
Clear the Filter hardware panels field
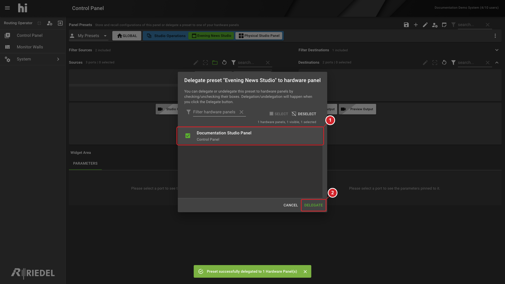241,112
